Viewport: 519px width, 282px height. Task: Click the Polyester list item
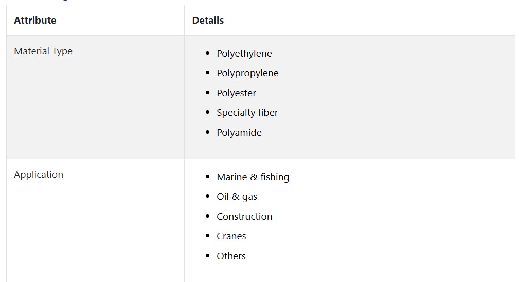click(236, 93)
